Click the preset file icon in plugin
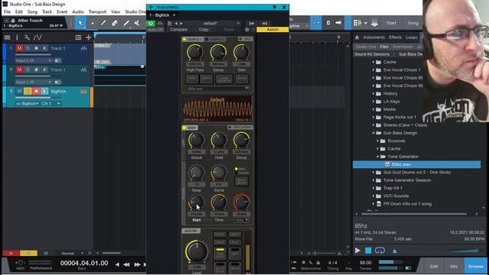 (x=170, y=24)
